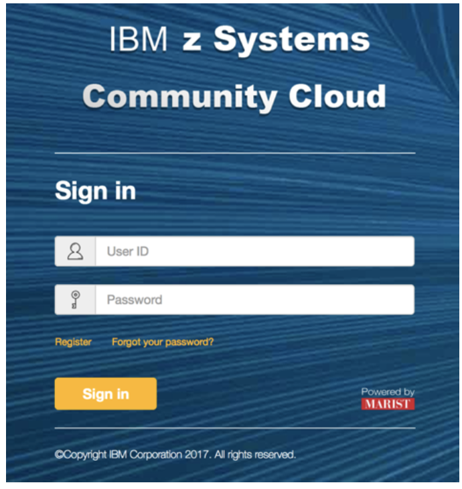Click the Marist logo badge
The width and height of the screenshot is (462, 489).
388,404
